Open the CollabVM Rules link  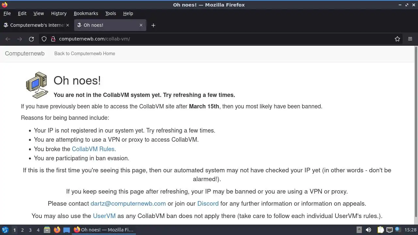click(93, 149)
